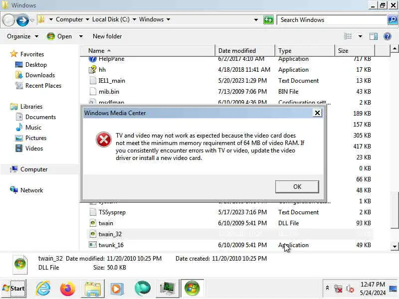Open Recent Places in navigation pane
The image size is (399, 299).
coord(43,85)
